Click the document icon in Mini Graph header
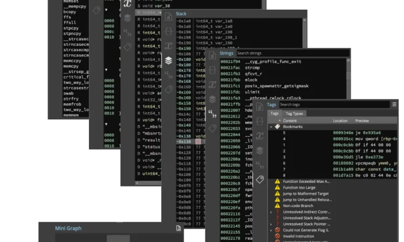 (x=178, y=228)
